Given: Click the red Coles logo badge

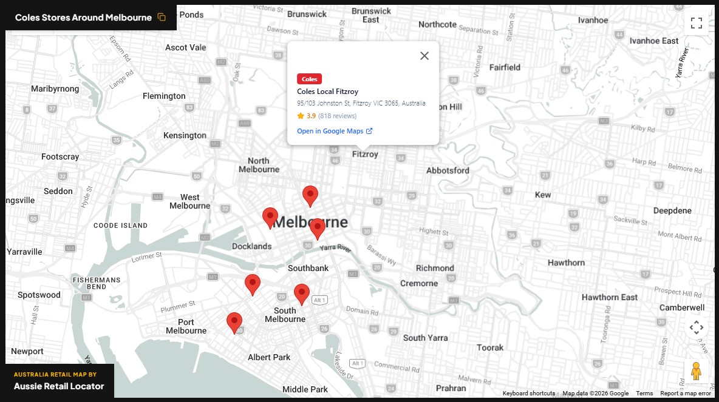Looking at the screenshot, I should (309, 79).
